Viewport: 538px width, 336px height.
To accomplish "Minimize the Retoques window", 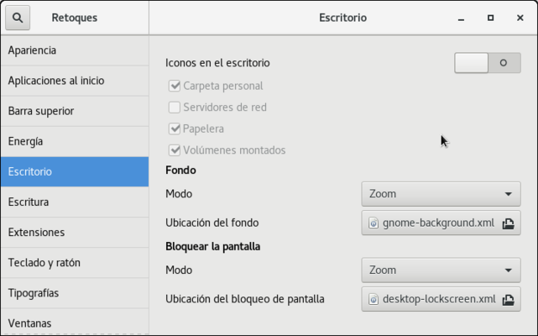I will click(461, 18).
